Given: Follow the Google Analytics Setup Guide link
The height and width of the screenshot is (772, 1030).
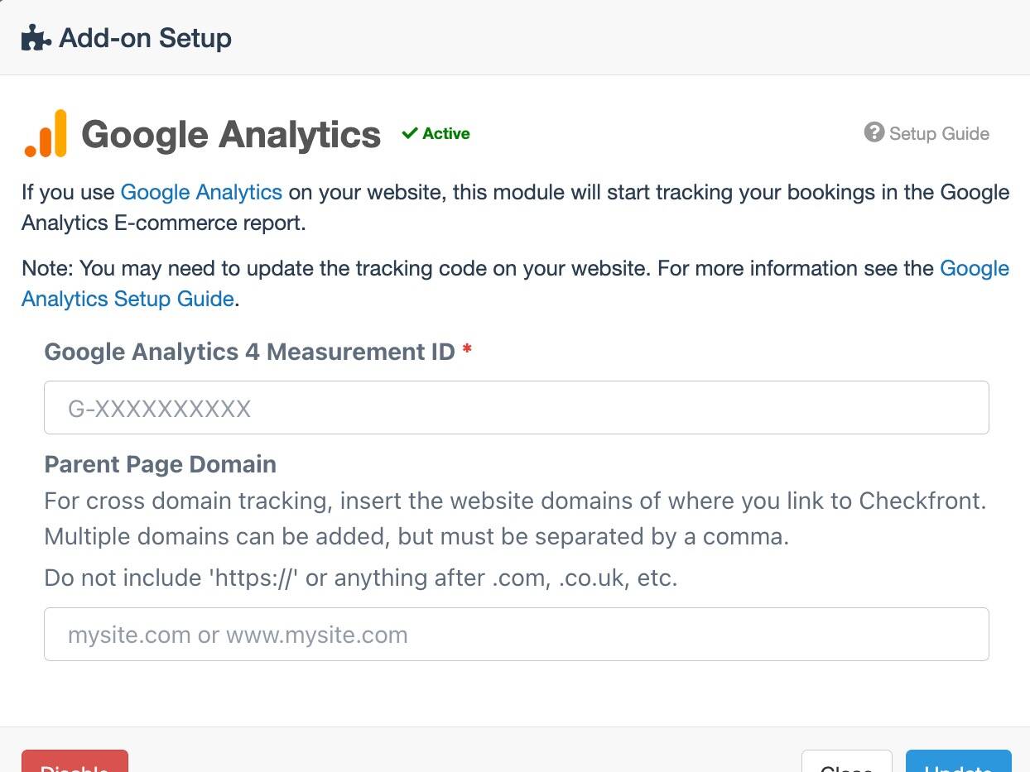Looking at the screenshot, I should click(515, 284).
